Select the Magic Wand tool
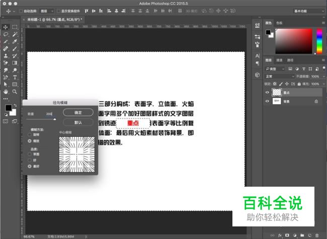Image resolution: width=327 pixels, height=239 pixels. tap(15, 34)
